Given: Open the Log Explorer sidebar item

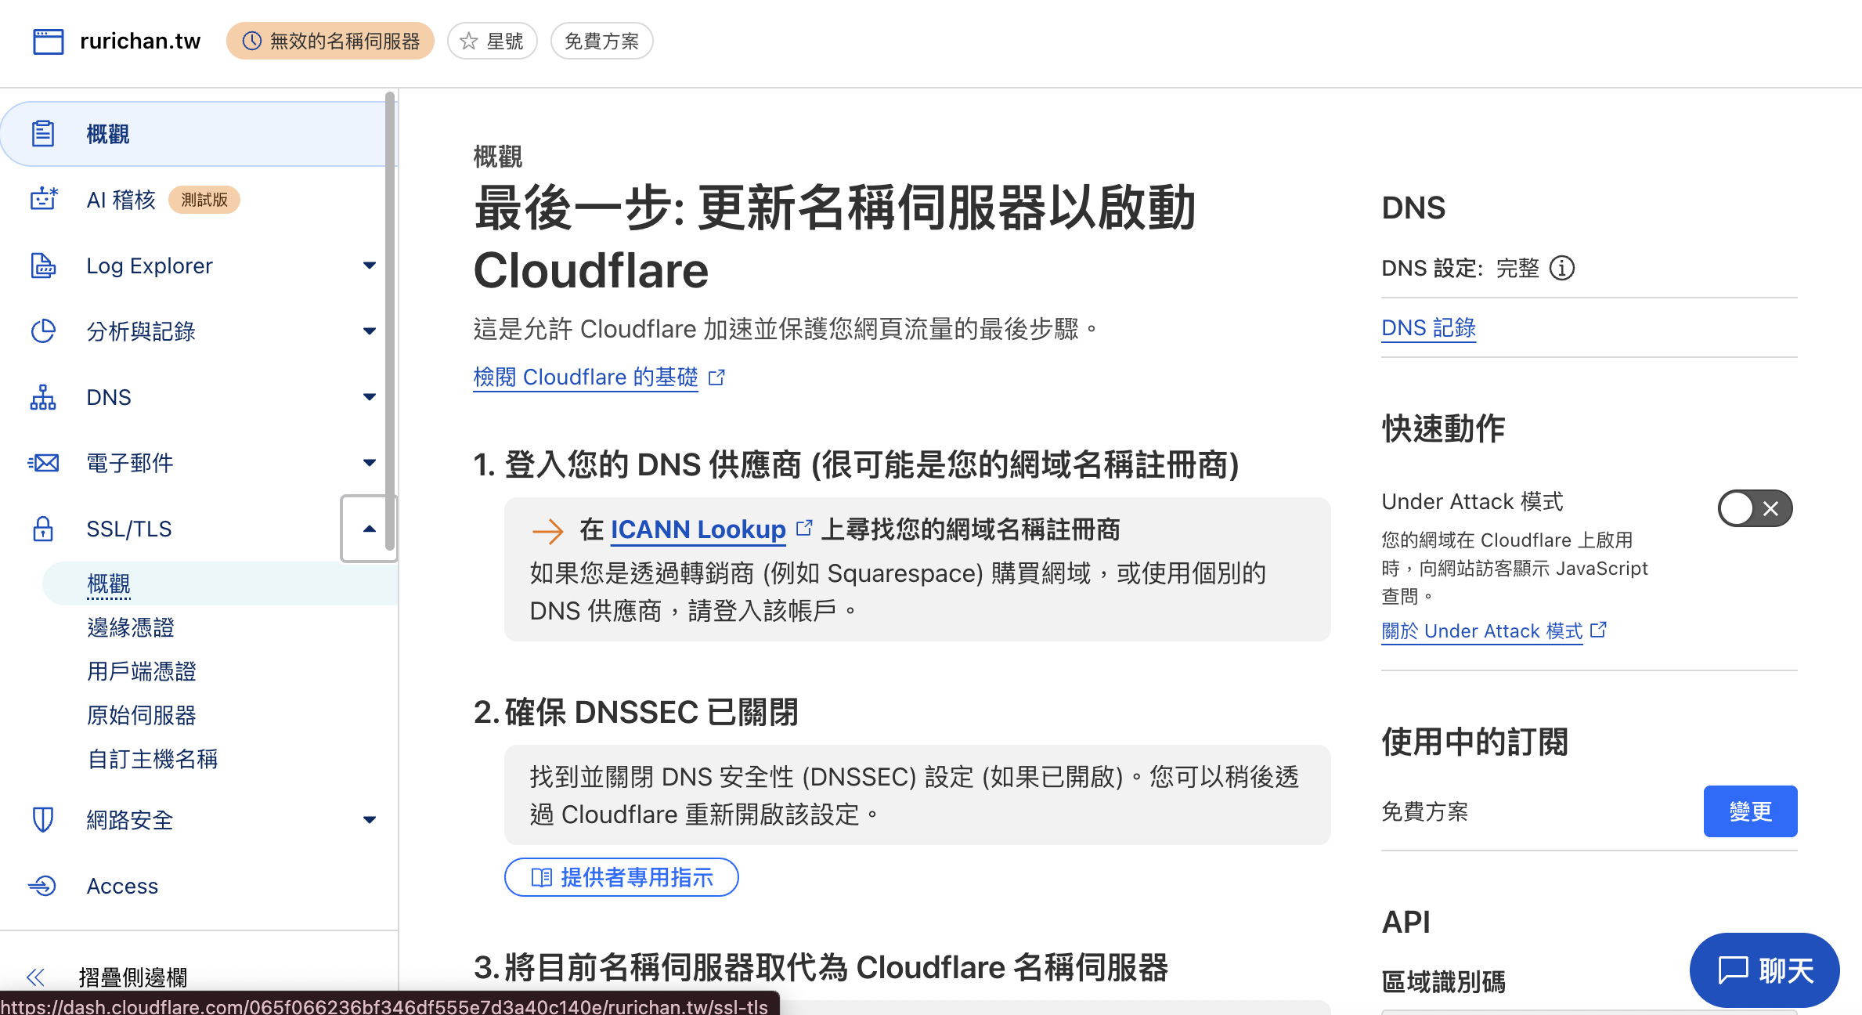Looking at the screenshot, I should click(x=150, y=265).
